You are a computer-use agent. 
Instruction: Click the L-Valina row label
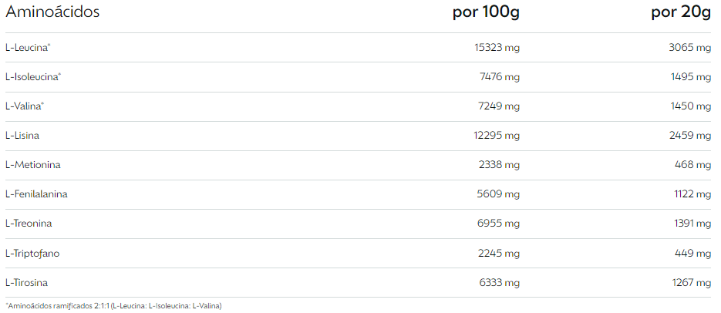25,106
